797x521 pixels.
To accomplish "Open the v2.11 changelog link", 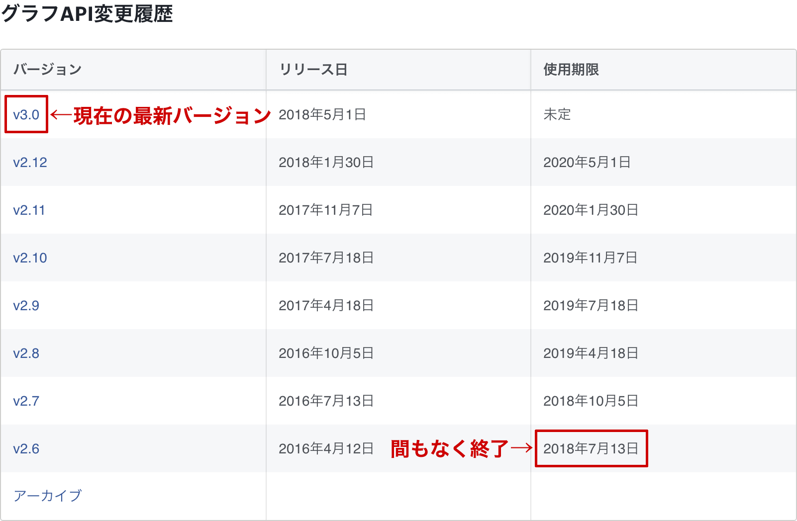I will tap(29, 210).
